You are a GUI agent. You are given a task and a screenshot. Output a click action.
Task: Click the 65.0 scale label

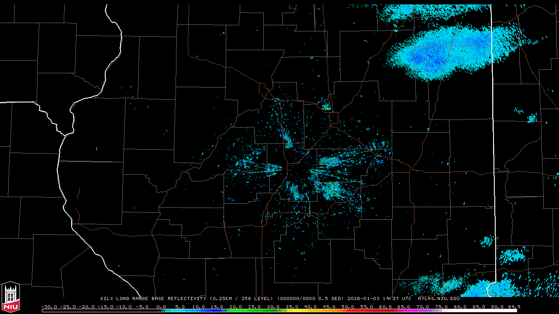[404, 307]
